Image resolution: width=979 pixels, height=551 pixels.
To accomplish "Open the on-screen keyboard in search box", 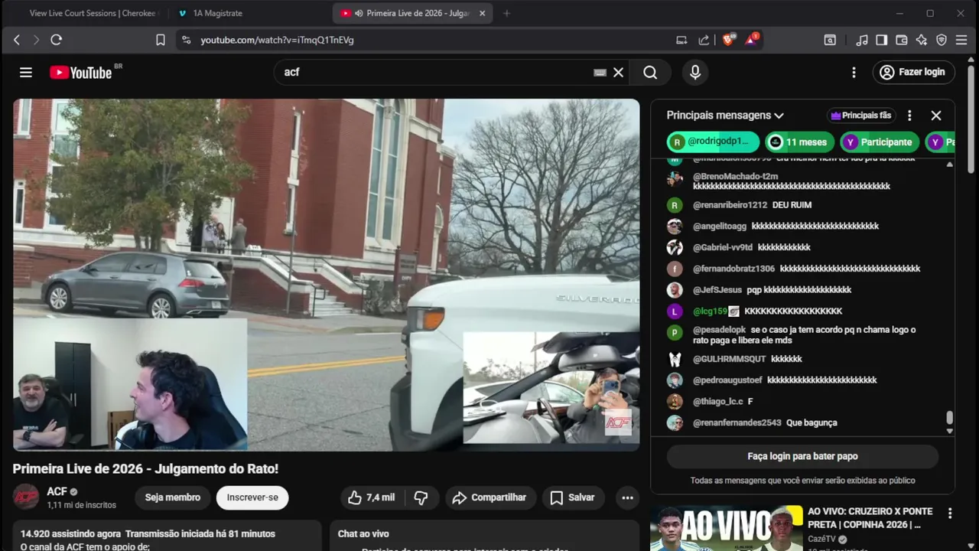I will tap(600, 73).
